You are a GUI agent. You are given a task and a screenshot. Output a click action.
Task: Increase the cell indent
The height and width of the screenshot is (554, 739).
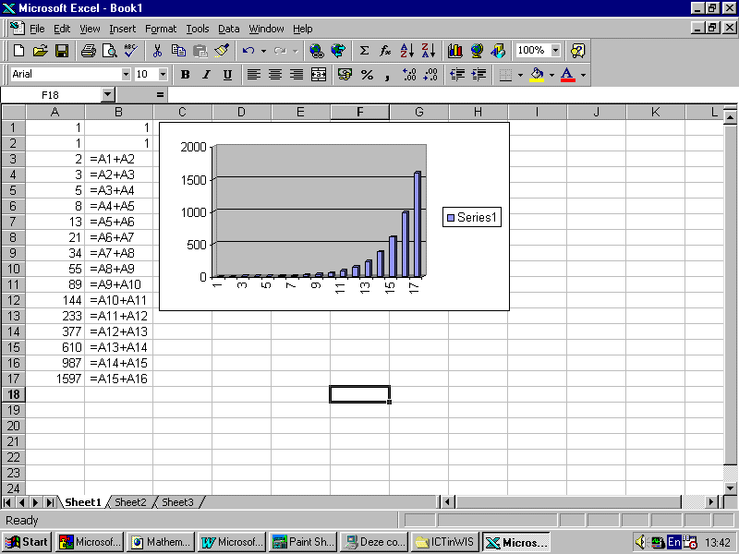(479, 75)
